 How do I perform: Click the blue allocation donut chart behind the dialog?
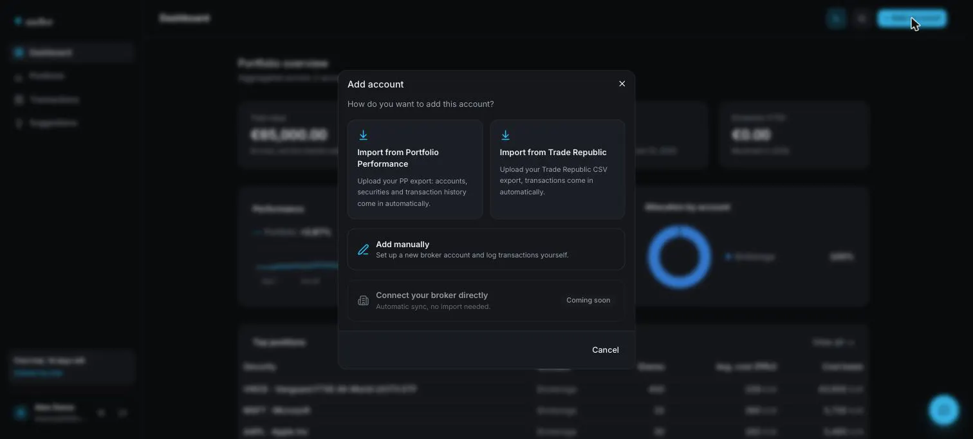point(679,256)
